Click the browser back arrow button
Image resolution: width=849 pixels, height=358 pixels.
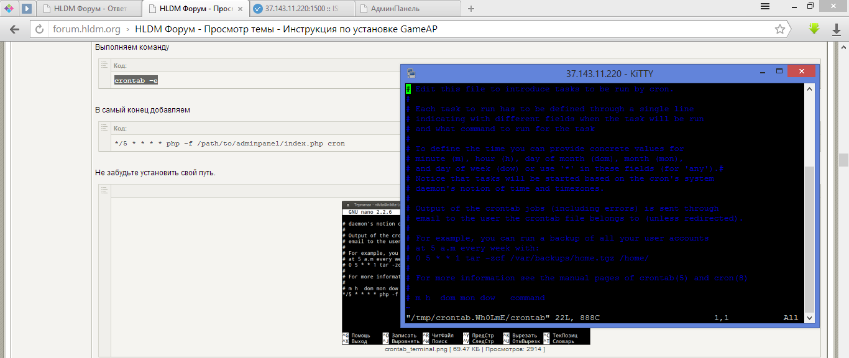(15, 29)
